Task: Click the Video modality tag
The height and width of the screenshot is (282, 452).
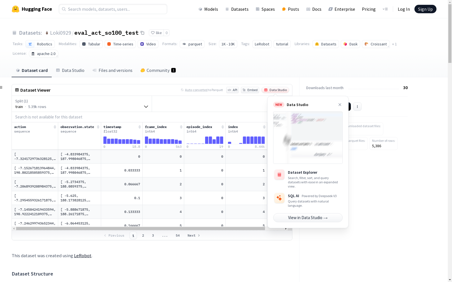Action: pos(148,44)
